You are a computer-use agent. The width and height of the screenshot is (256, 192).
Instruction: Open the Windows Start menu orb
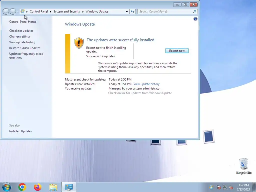point(7,187)
